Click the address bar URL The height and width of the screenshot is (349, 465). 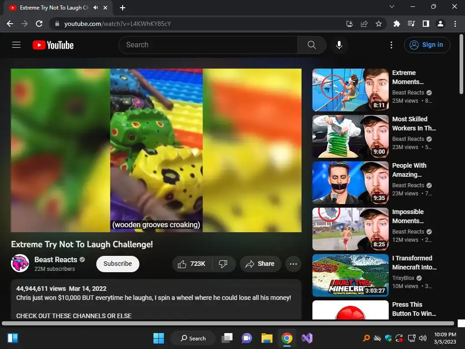[118, 24]
